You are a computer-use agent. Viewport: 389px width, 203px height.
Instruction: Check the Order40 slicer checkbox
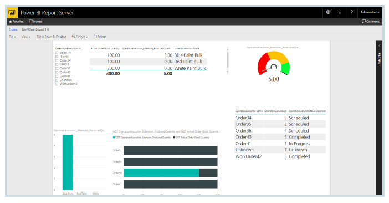[x=57, y=72]
